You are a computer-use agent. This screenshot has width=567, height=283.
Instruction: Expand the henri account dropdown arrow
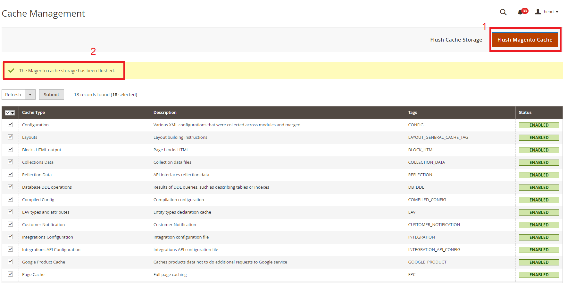557,12
